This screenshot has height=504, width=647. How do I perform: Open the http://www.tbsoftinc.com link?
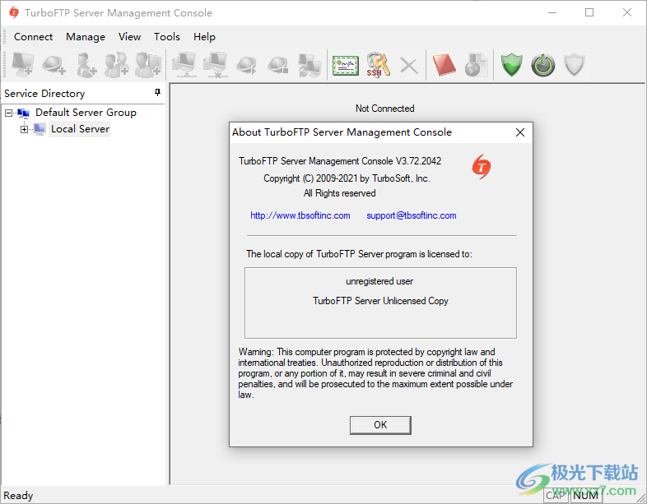coord(300,215)
